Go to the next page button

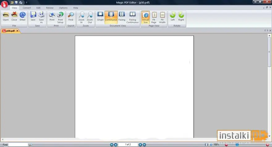point(140,145)
